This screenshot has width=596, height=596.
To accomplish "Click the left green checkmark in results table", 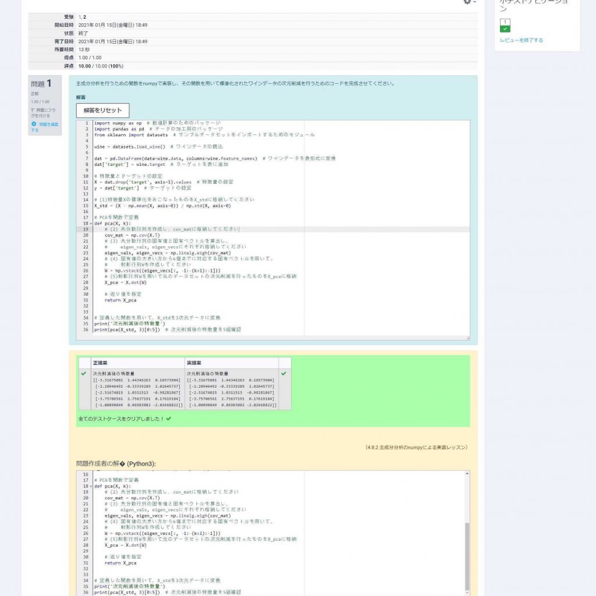I will point(84,373).
